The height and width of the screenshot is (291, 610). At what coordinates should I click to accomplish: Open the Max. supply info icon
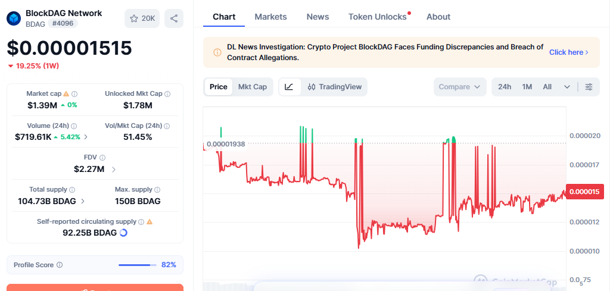pyautogui.click(x=157, y=190)
